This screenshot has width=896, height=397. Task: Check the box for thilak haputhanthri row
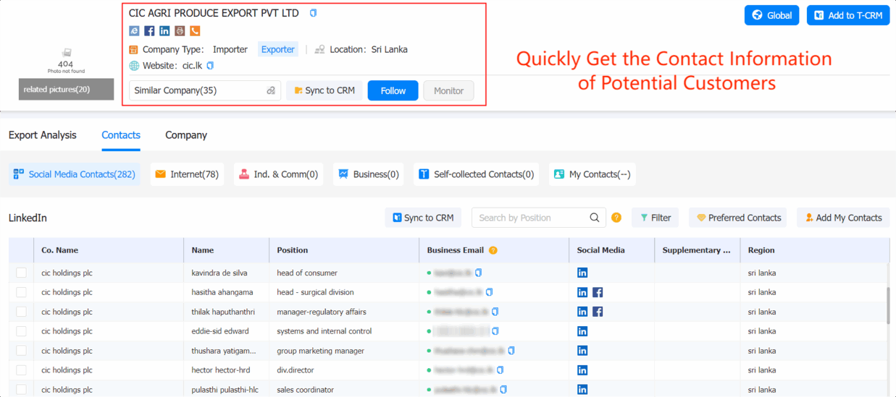coord(21,312)
